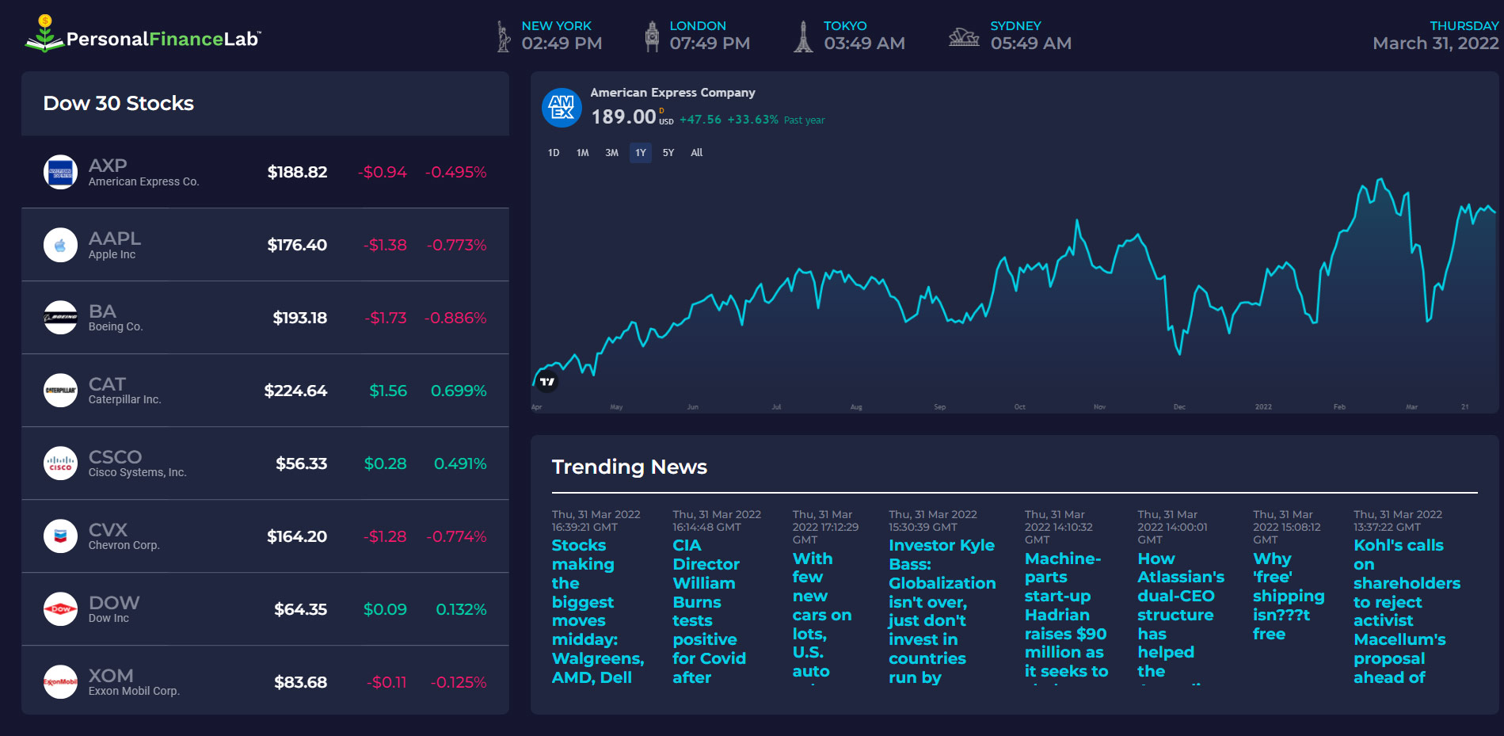The height and width of the screenshot is (736, 1504).
Task: Click the TradingView logo on chart
Action: coord(546,382)
